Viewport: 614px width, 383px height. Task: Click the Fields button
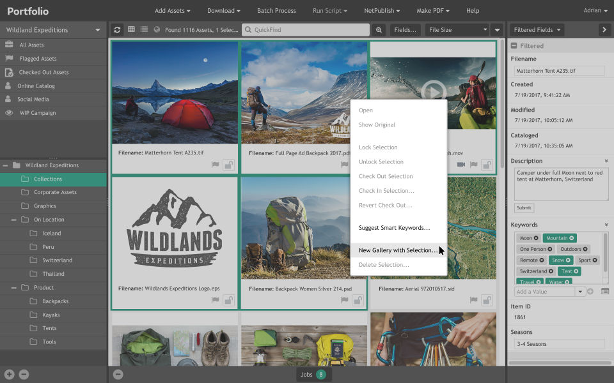[x=405, y=30]
